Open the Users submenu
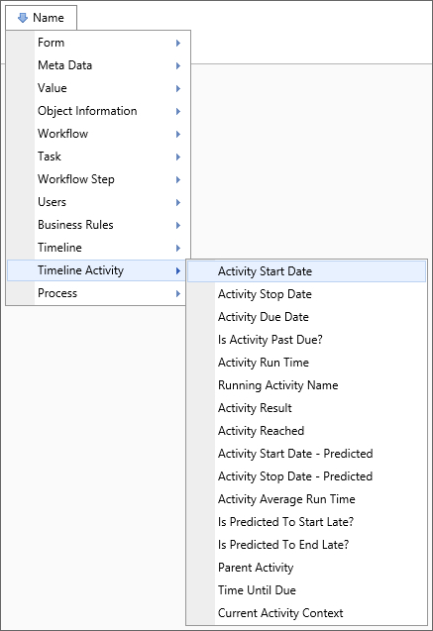This screenshot has width=433, height=631. 98,202
